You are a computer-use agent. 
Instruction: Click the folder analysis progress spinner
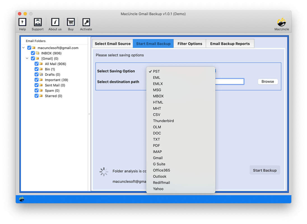pyautogui.click(x=104, y=172)
